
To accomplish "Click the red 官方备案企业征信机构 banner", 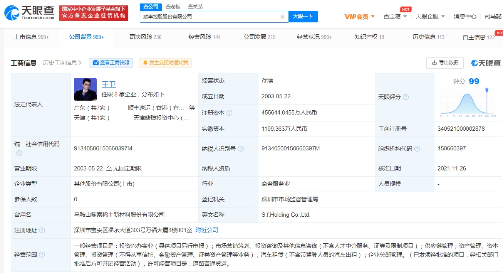I will point(94,13).
